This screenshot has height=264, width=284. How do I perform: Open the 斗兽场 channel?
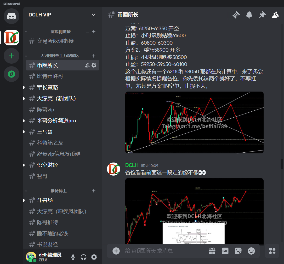pos(45,200)
